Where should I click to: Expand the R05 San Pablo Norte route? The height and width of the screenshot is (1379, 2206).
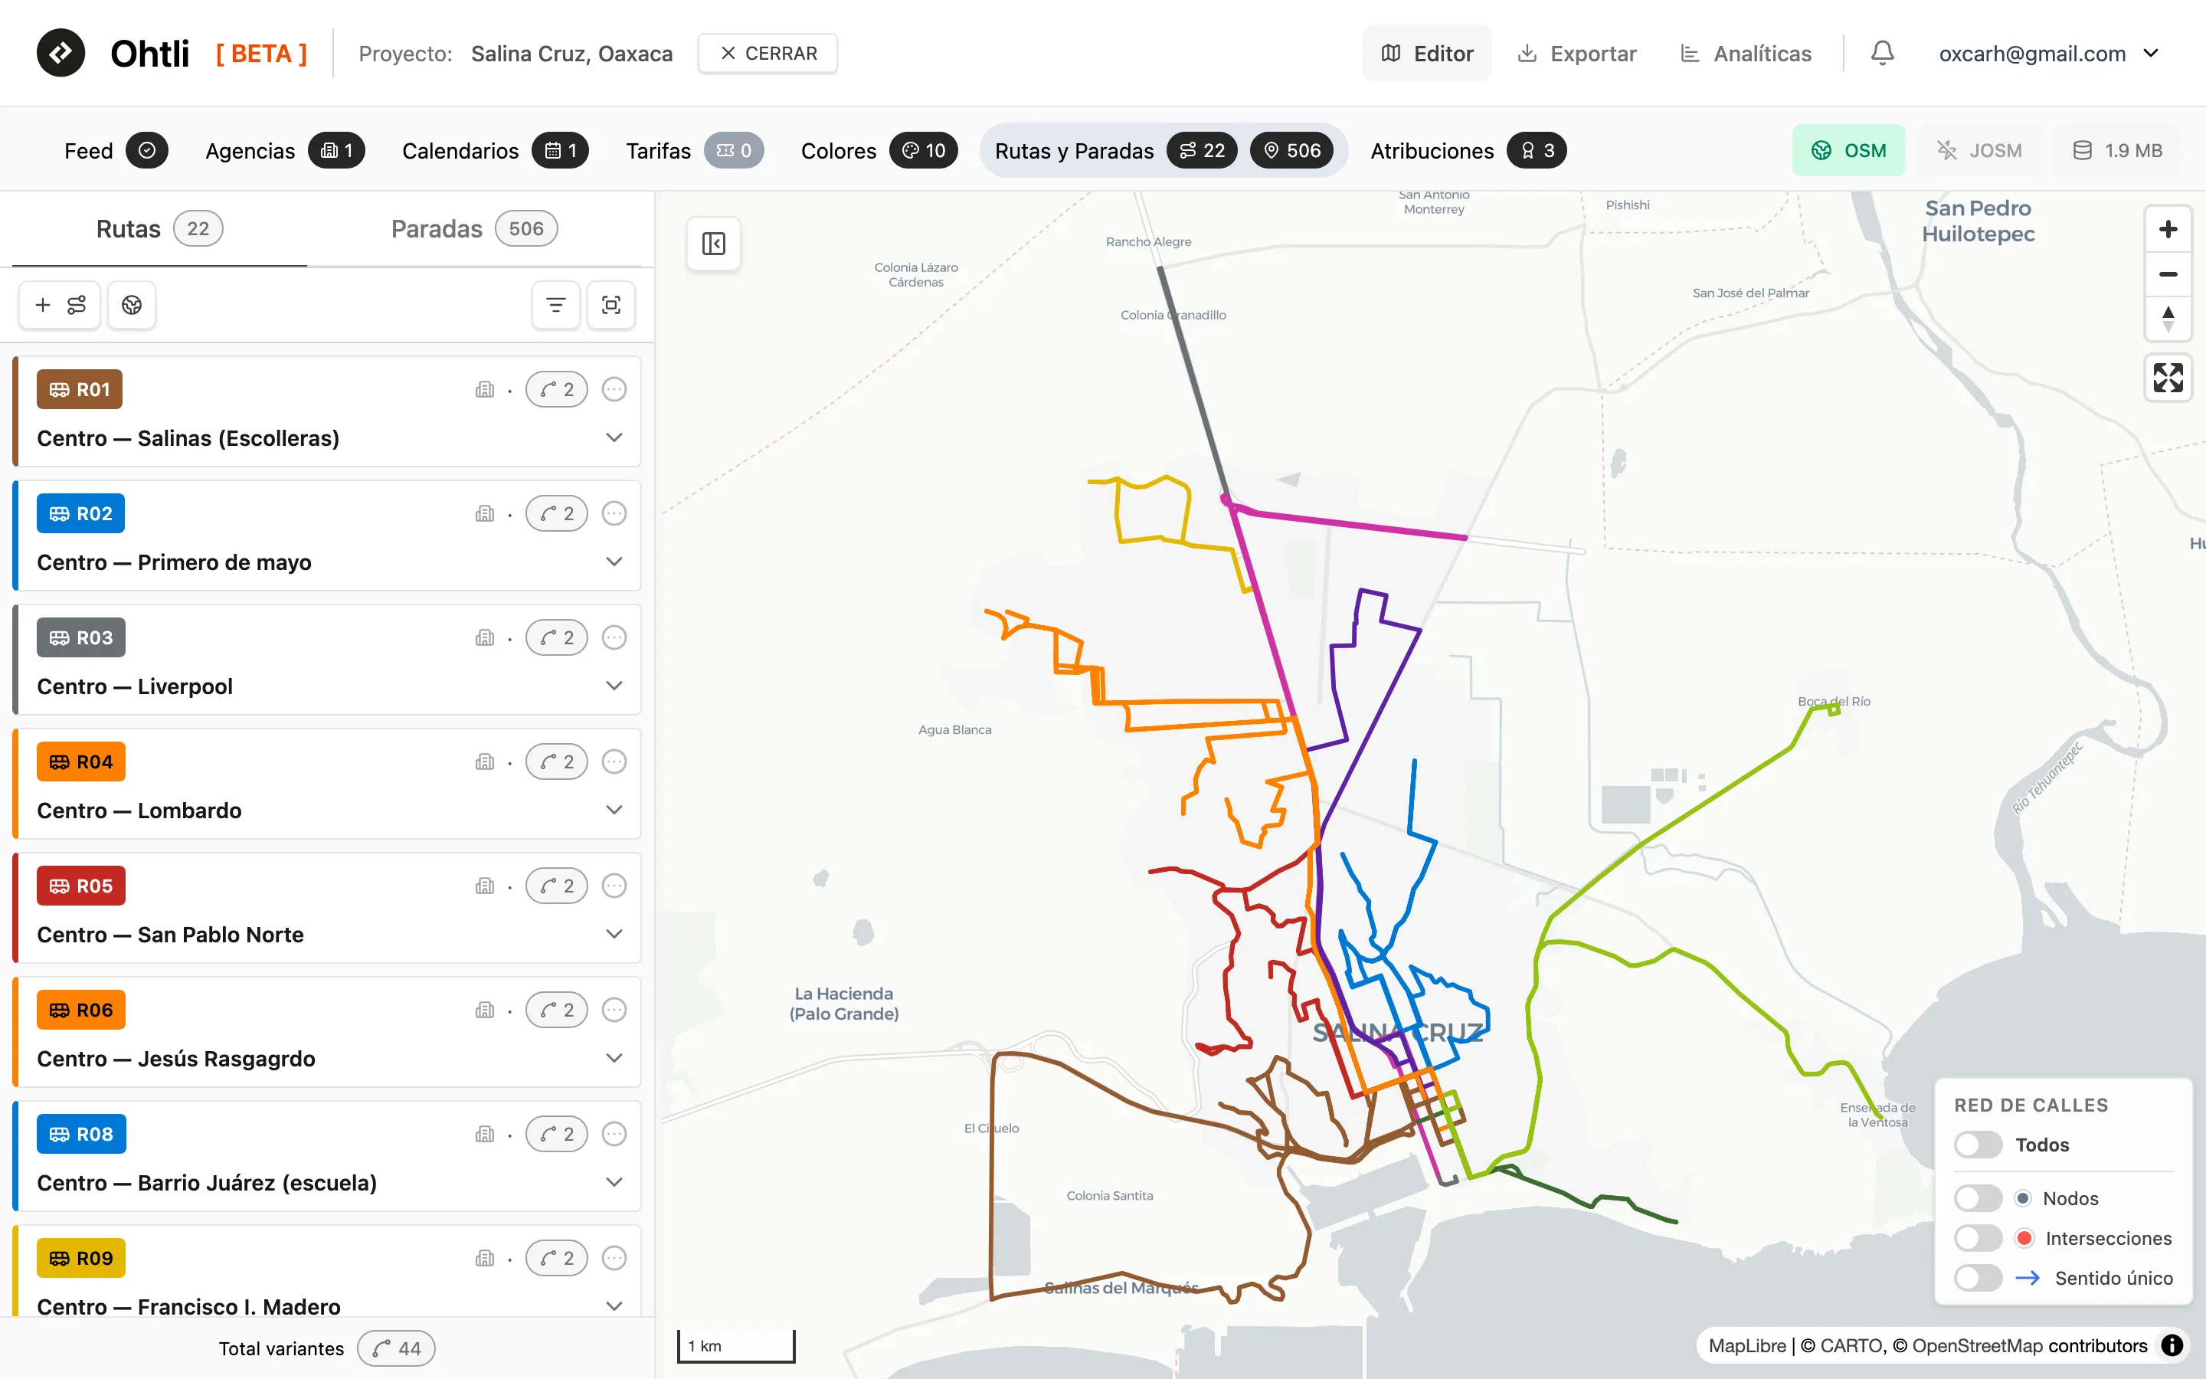(614, 934)
